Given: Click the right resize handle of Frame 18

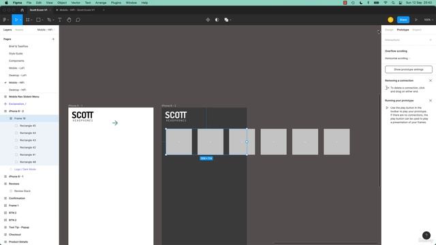Looking at the screenshot, I should coord(247,142).
